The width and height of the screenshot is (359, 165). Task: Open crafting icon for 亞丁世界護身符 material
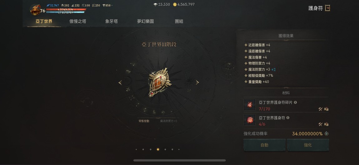[x=320, y=124]
